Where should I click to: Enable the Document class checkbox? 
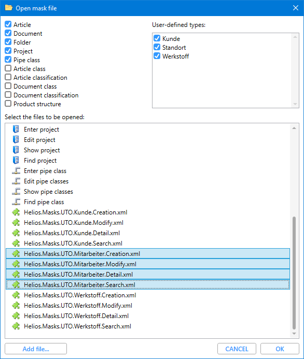8,86
